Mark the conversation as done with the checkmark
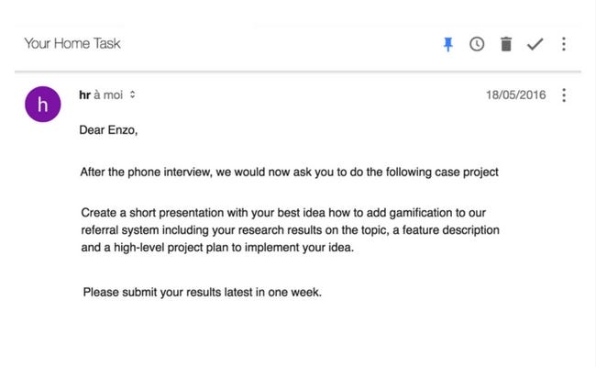Screen dimensions: 596x367 (535, 44)
